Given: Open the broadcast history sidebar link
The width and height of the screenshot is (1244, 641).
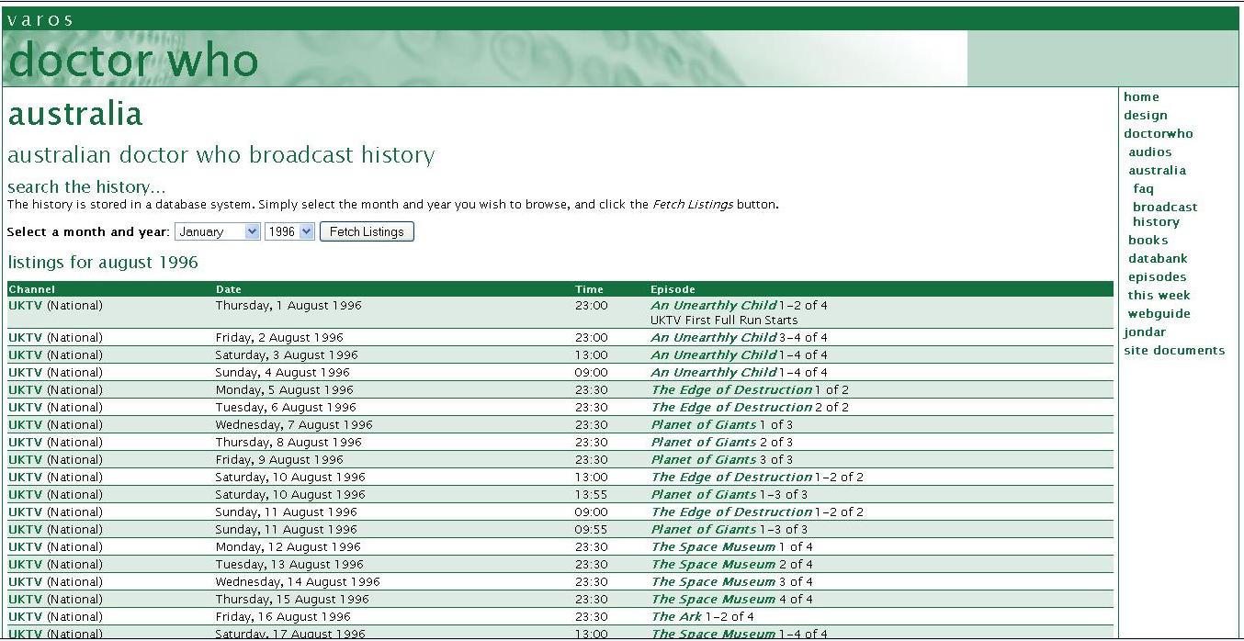Looking at the screenshot, I should click(1164, 214).
